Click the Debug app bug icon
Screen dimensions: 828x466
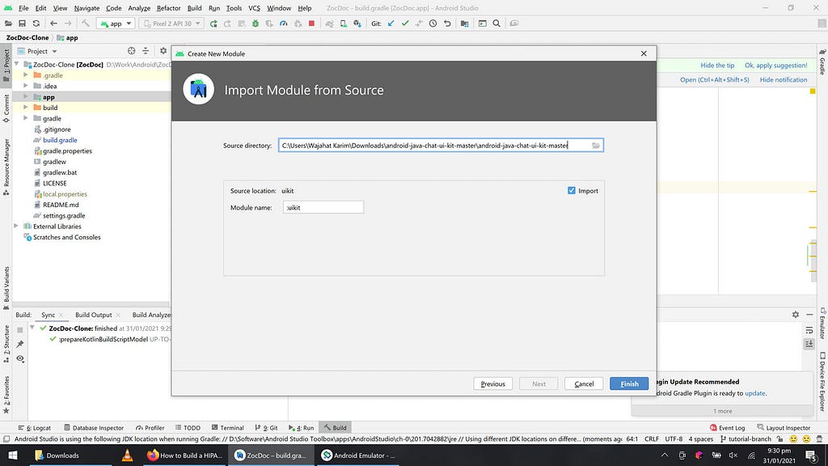pyautogui.click(x=256, y=23)
